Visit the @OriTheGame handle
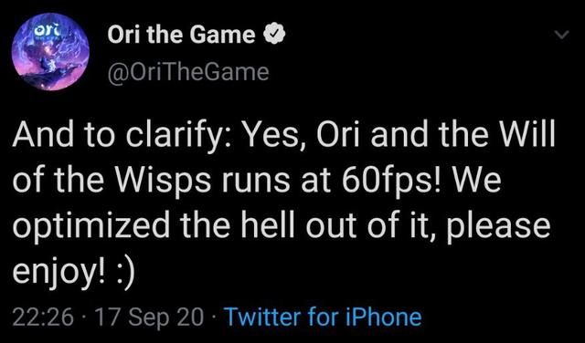 coord(187,72)
